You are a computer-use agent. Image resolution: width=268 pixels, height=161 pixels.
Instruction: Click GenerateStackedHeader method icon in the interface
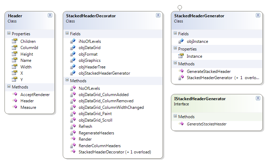coord(181,124)
